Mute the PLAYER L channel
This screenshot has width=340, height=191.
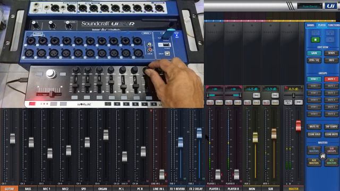pyautogui.click(x=210, y=102)
